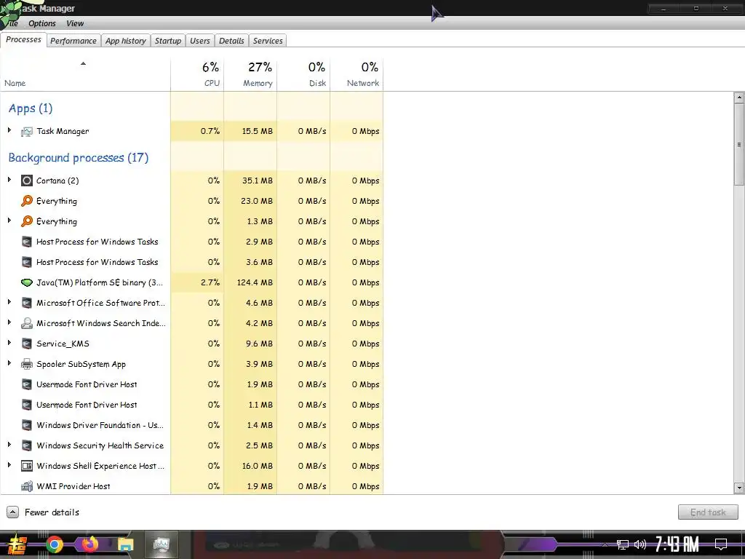Expand Windows Security Health Service row
The width and height of the screenshot is (745, 559).
point(9,445)
